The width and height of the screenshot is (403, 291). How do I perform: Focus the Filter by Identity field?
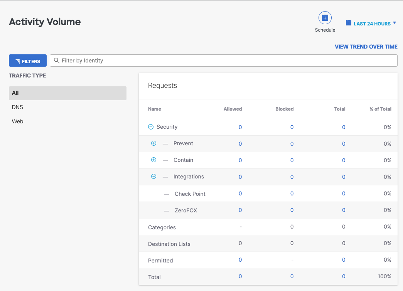pos(224,61)
